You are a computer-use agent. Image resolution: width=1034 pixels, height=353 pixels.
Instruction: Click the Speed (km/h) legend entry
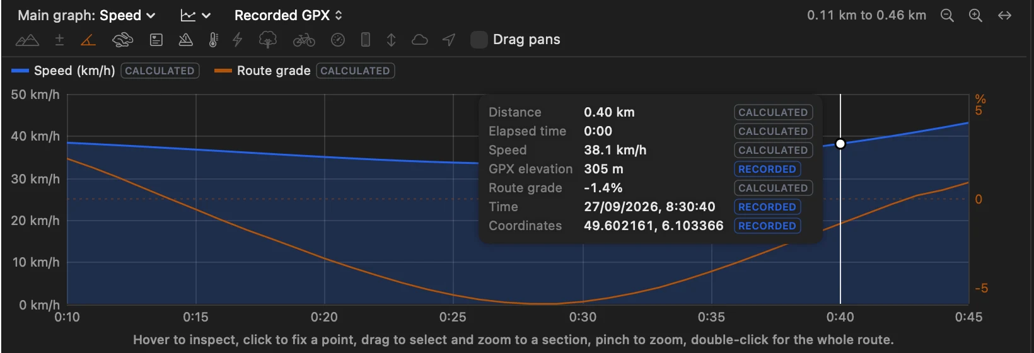point(74,71)
